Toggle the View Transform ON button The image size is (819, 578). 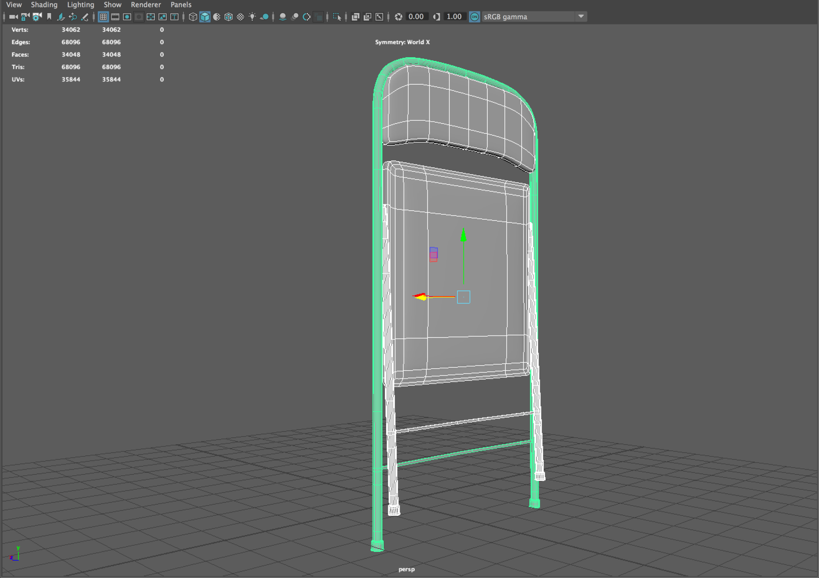pos(474,17)
